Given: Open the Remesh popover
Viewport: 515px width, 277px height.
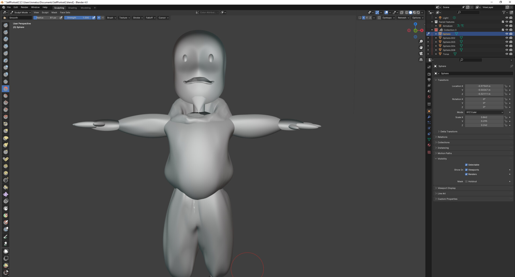Looking at the screenshot, I should pos(403,18).
